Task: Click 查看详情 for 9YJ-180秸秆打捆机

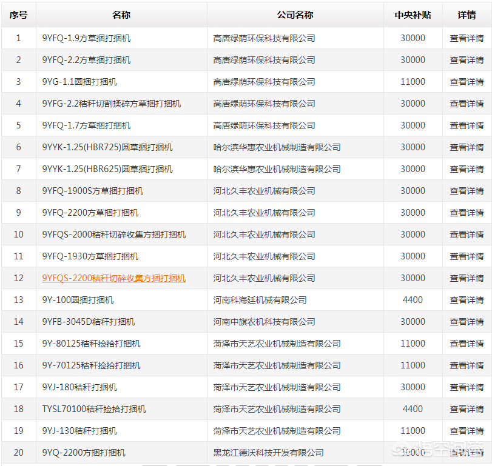Action: pyautogui.click(x=467, y=387)
